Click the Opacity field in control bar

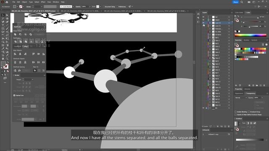point(84,7)
